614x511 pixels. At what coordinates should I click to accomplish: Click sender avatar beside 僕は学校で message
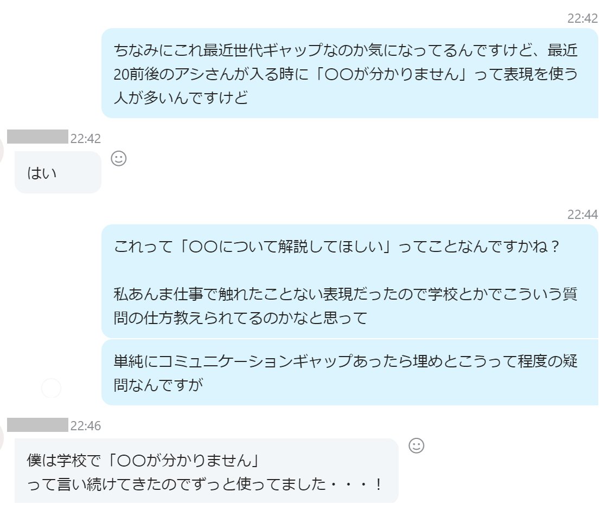tap(2, 436)
